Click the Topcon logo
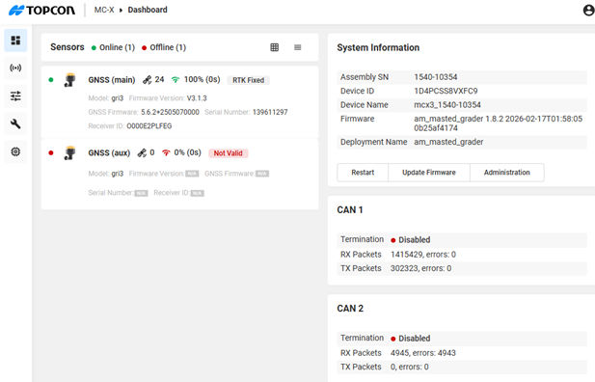Image resolution: width=595 pixels, height=382 pixels. tap(42, 11)
